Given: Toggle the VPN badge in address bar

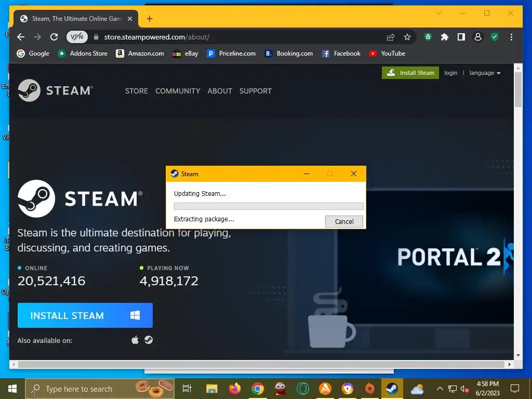Looking at the screenshot, I should click(x=77, y=37).
